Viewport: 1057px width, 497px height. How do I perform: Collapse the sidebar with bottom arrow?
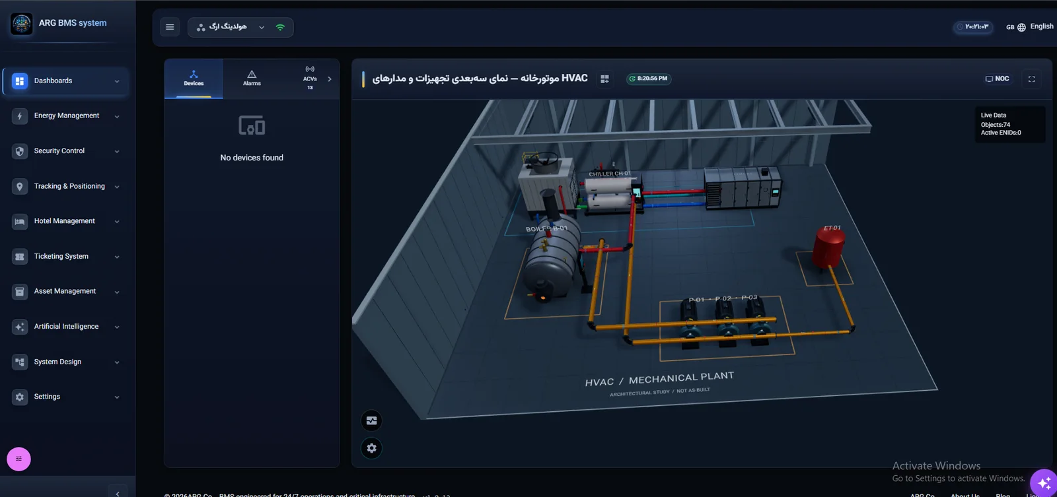(x=118, y=493)
